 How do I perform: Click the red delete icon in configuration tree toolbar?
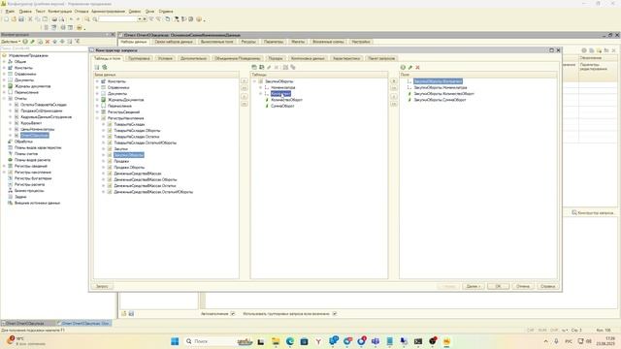48,42
